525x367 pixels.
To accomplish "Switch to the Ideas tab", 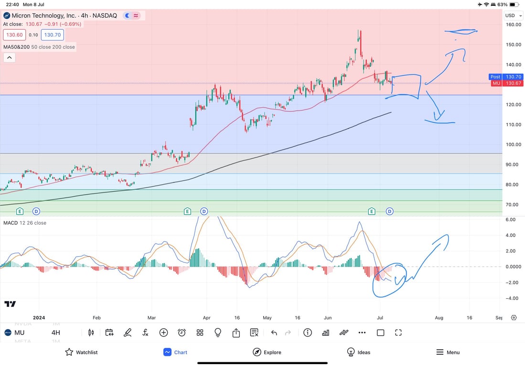I will [359, 352].
